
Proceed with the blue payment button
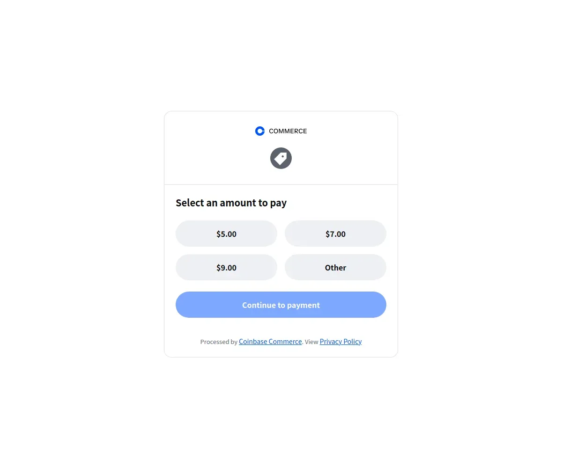click(x=281, y=305)
